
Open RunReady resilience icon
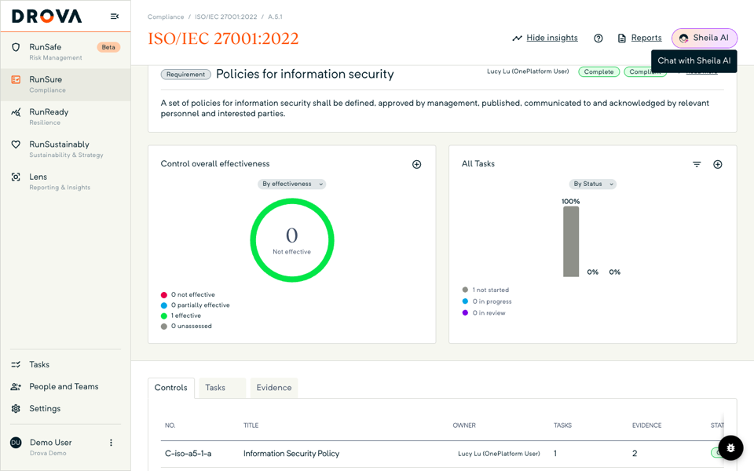point(16,112)
